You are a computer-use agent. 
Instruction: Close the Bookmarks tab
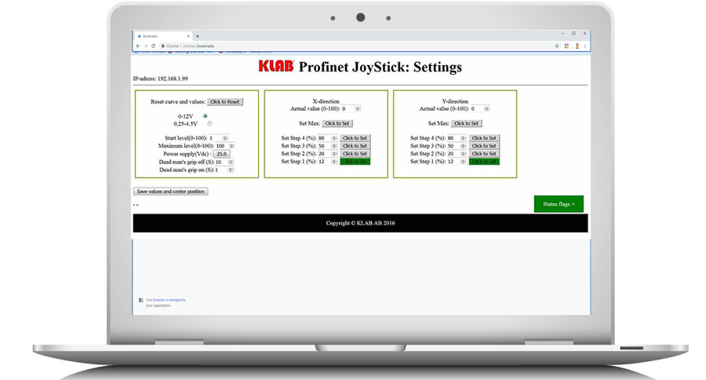point(188,36)
